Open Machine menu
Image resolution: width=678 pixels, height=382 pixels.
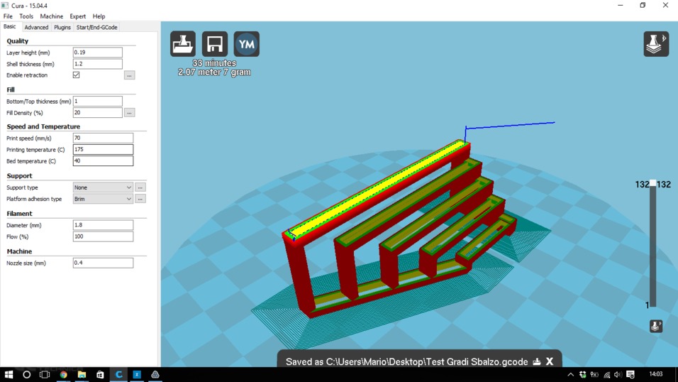pyautogui.click(x=52, y=16)
